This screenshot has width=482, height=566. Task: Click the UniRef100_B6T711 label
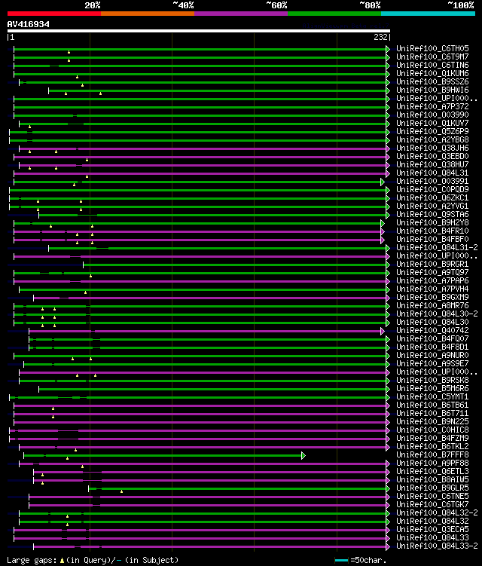(x=432, y=414)
